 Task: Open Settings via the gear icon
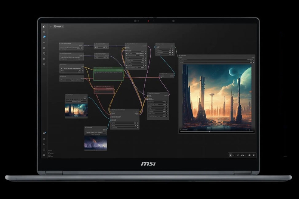pos(44,155)
